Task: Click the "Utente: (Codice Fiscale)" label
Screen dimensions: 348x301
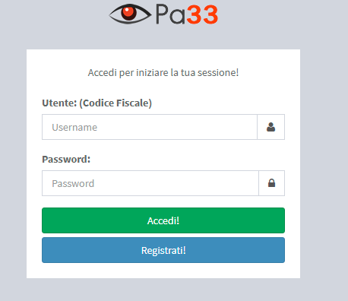Action: (97, 103)
